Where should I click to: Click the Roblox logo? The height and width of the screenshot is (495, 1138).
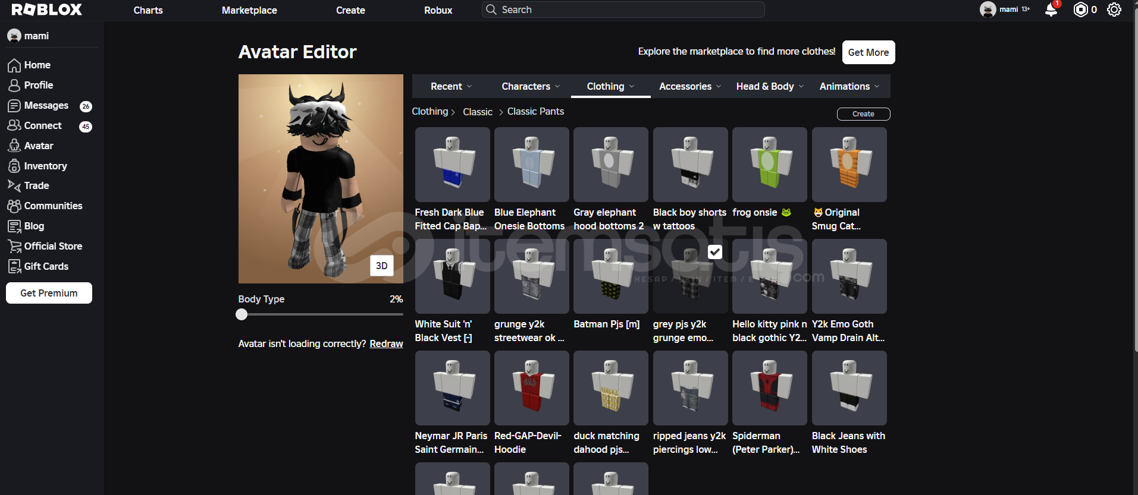[47, 10]
